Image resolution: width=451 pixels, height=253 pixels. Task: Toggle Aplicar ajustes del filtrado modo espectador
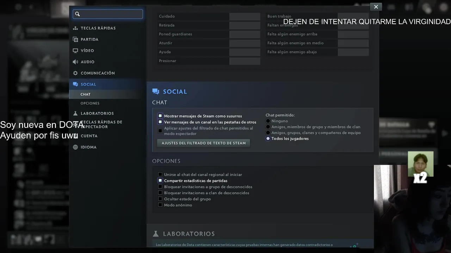click(x=160, y=131)
